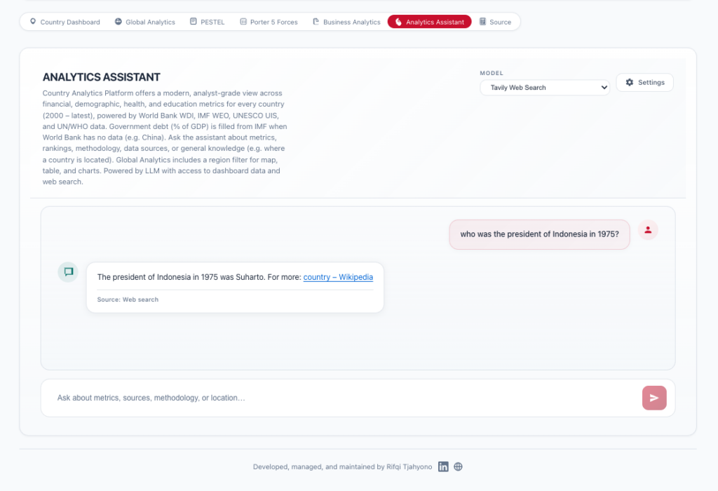The image size is (718, 491).
Task: Click the Porter 5 Forces icon
Action: tap(243, 22)
